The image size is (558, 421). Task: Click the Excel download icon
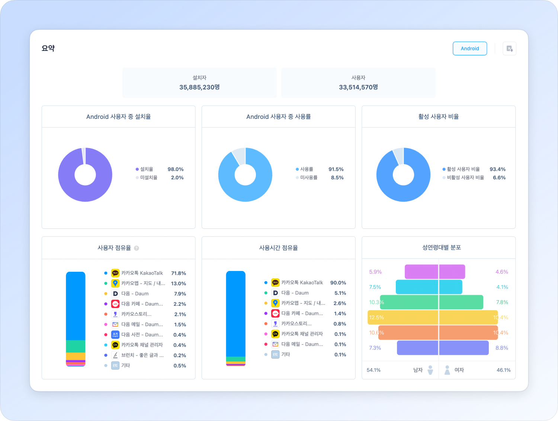coord(509,49)
